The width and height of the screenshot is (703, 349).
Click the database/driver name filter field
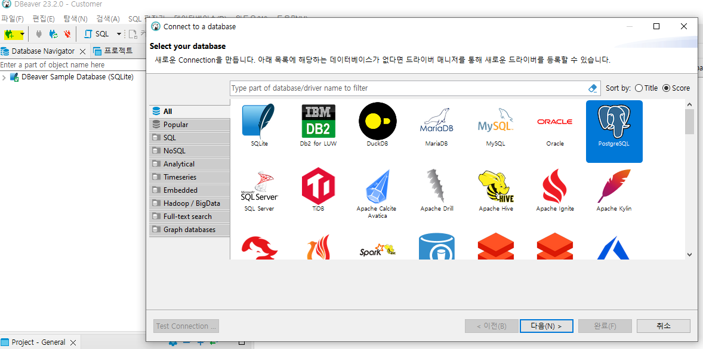click(408, 88)
